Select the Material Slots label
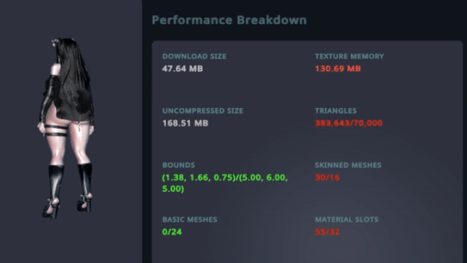 click(347, 220)
